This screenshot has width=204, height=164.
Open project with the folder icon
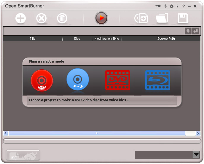point(162,19)
